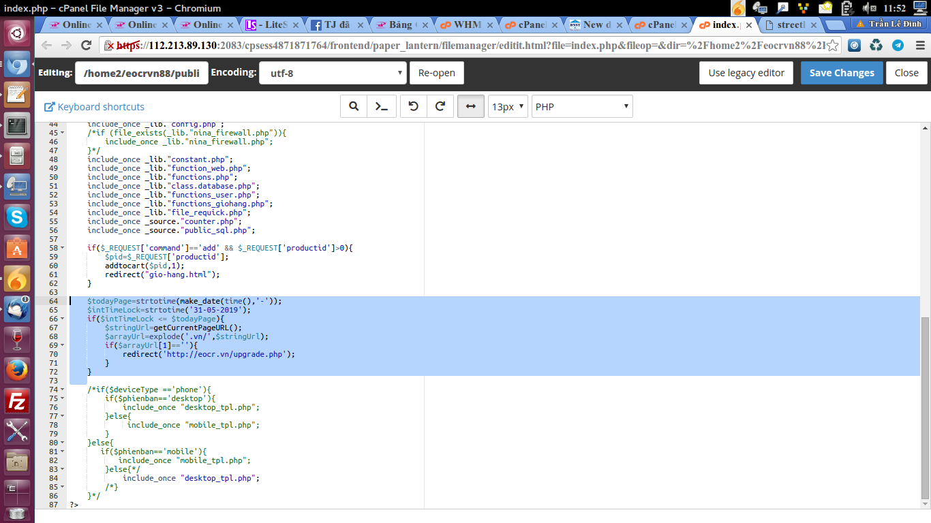The height and width of the screenshot is (523, 931).
Task: Reload the page in Chromium
Action: point(87,46)
